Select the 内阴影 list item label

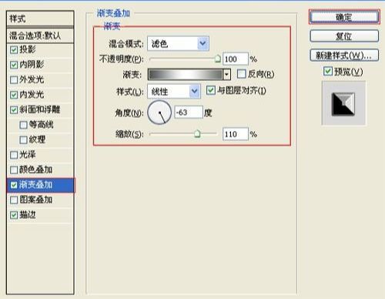[32, 65]
